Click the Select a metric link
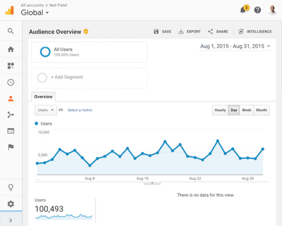This screenshot has height=226, width=282. point(80,110)
